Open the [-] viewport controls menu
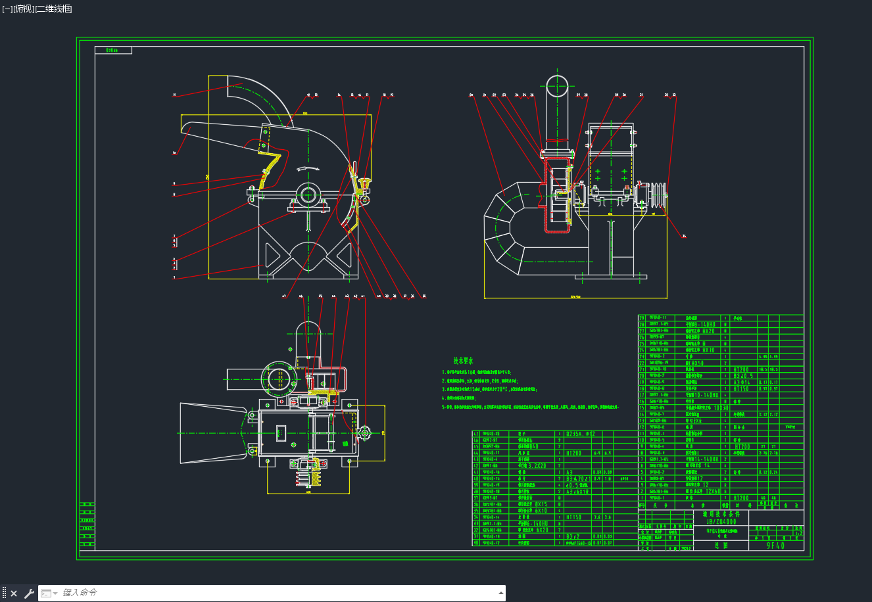 click(x=7, y=9)
